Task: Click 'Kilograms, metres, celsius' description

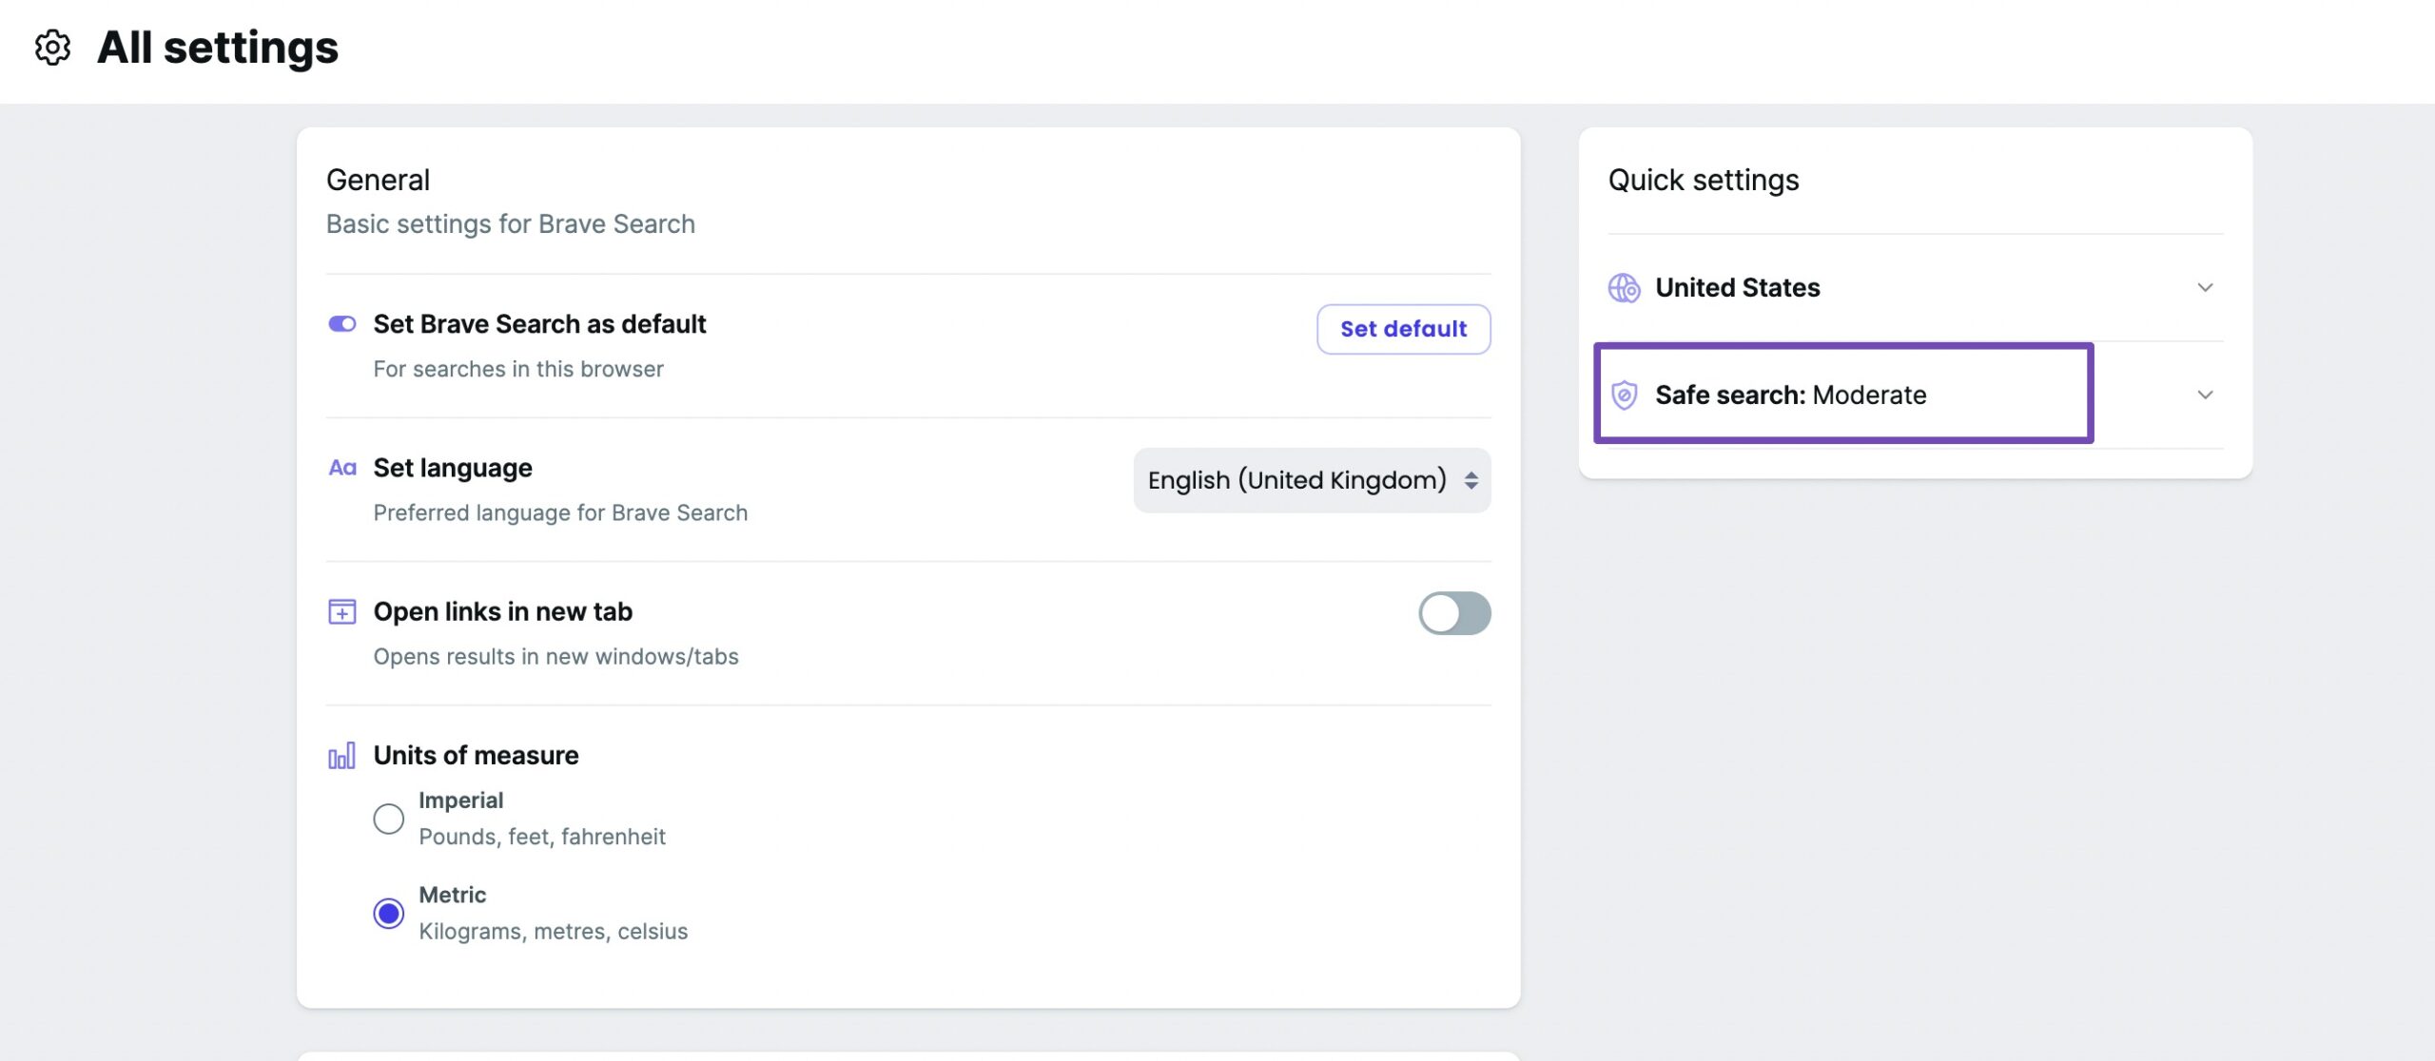Action: click(553, 931)
